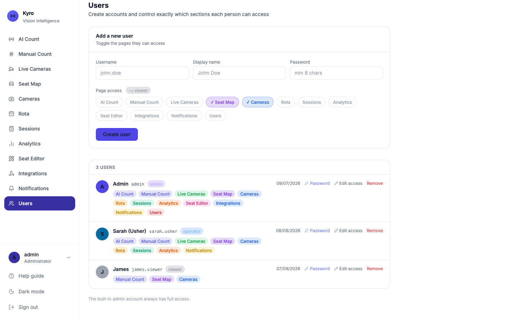Click the Manual Count hash icon
Viewport: 513px width, 320px height.
point(11,54)
